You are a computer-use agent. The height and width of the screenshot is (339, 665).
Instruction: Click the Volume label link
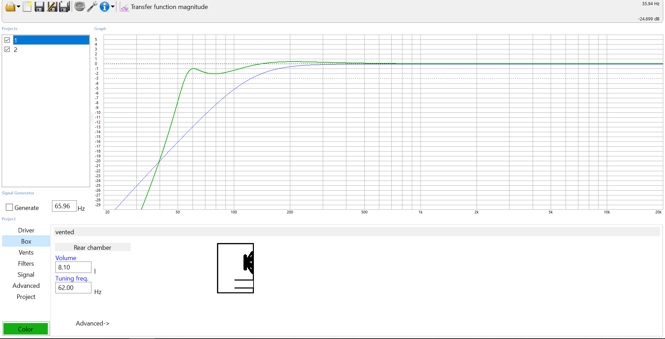click(66, 258)
